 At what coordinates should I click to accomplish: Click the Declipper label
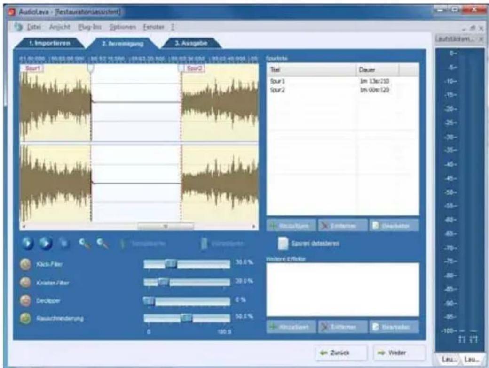[x=48, y=301]
